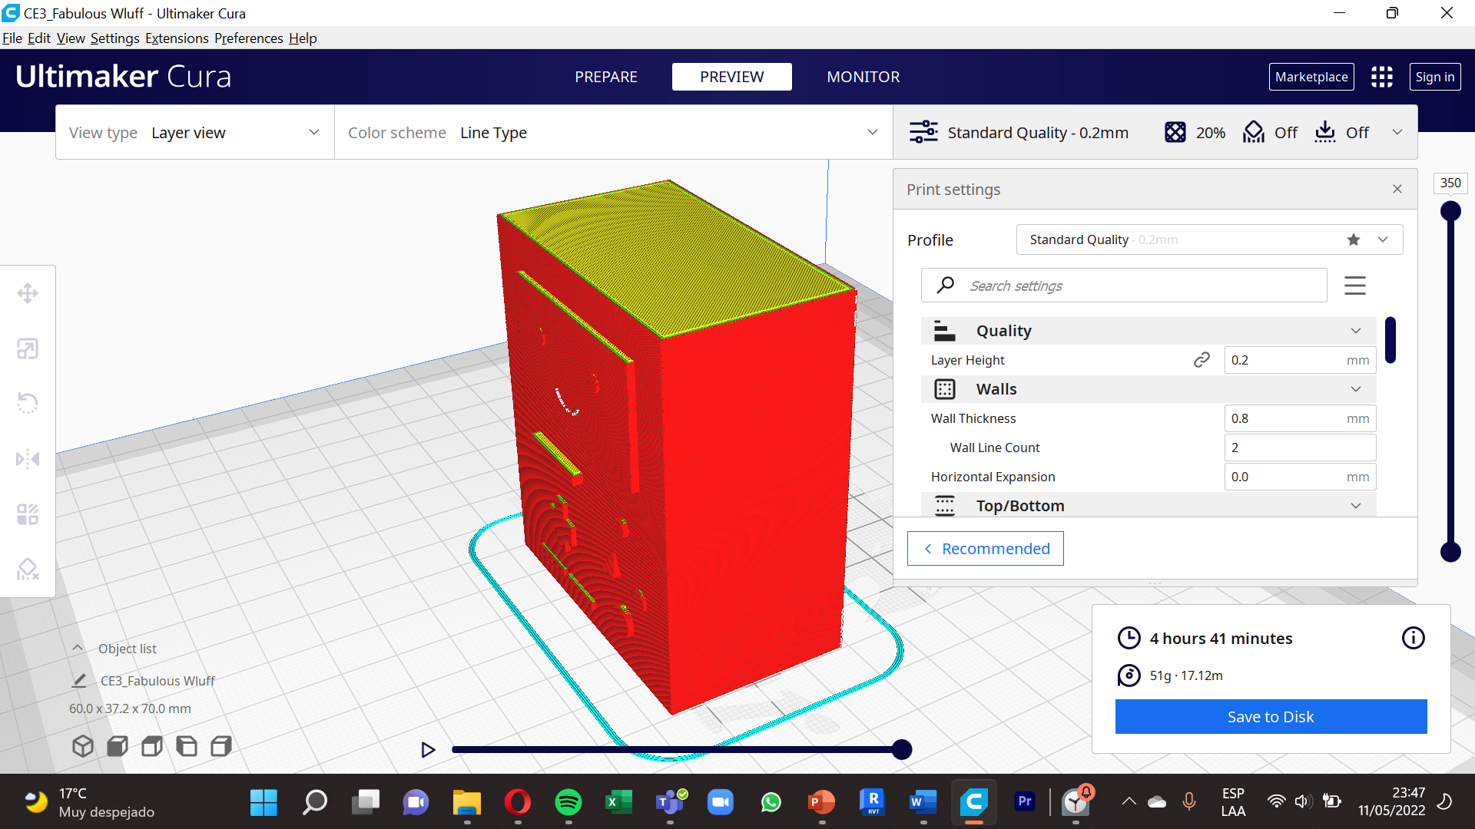Click the Search settings field
The width and height of the screenshot is (1475, 829).
tap(1124, 285)
